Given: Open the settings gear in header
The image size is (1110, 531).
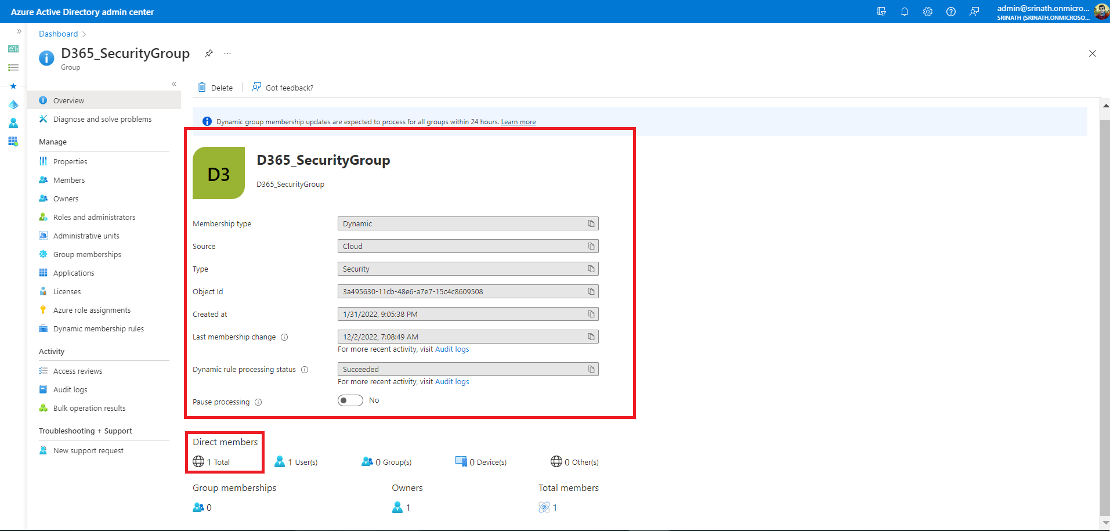Looking at the screenshot, I should [x=927, y=12].
